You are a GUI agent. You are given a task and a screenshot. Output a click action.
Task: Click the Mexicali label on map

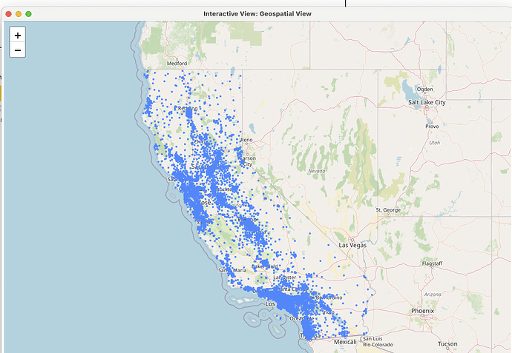click(x=345, y=342)
